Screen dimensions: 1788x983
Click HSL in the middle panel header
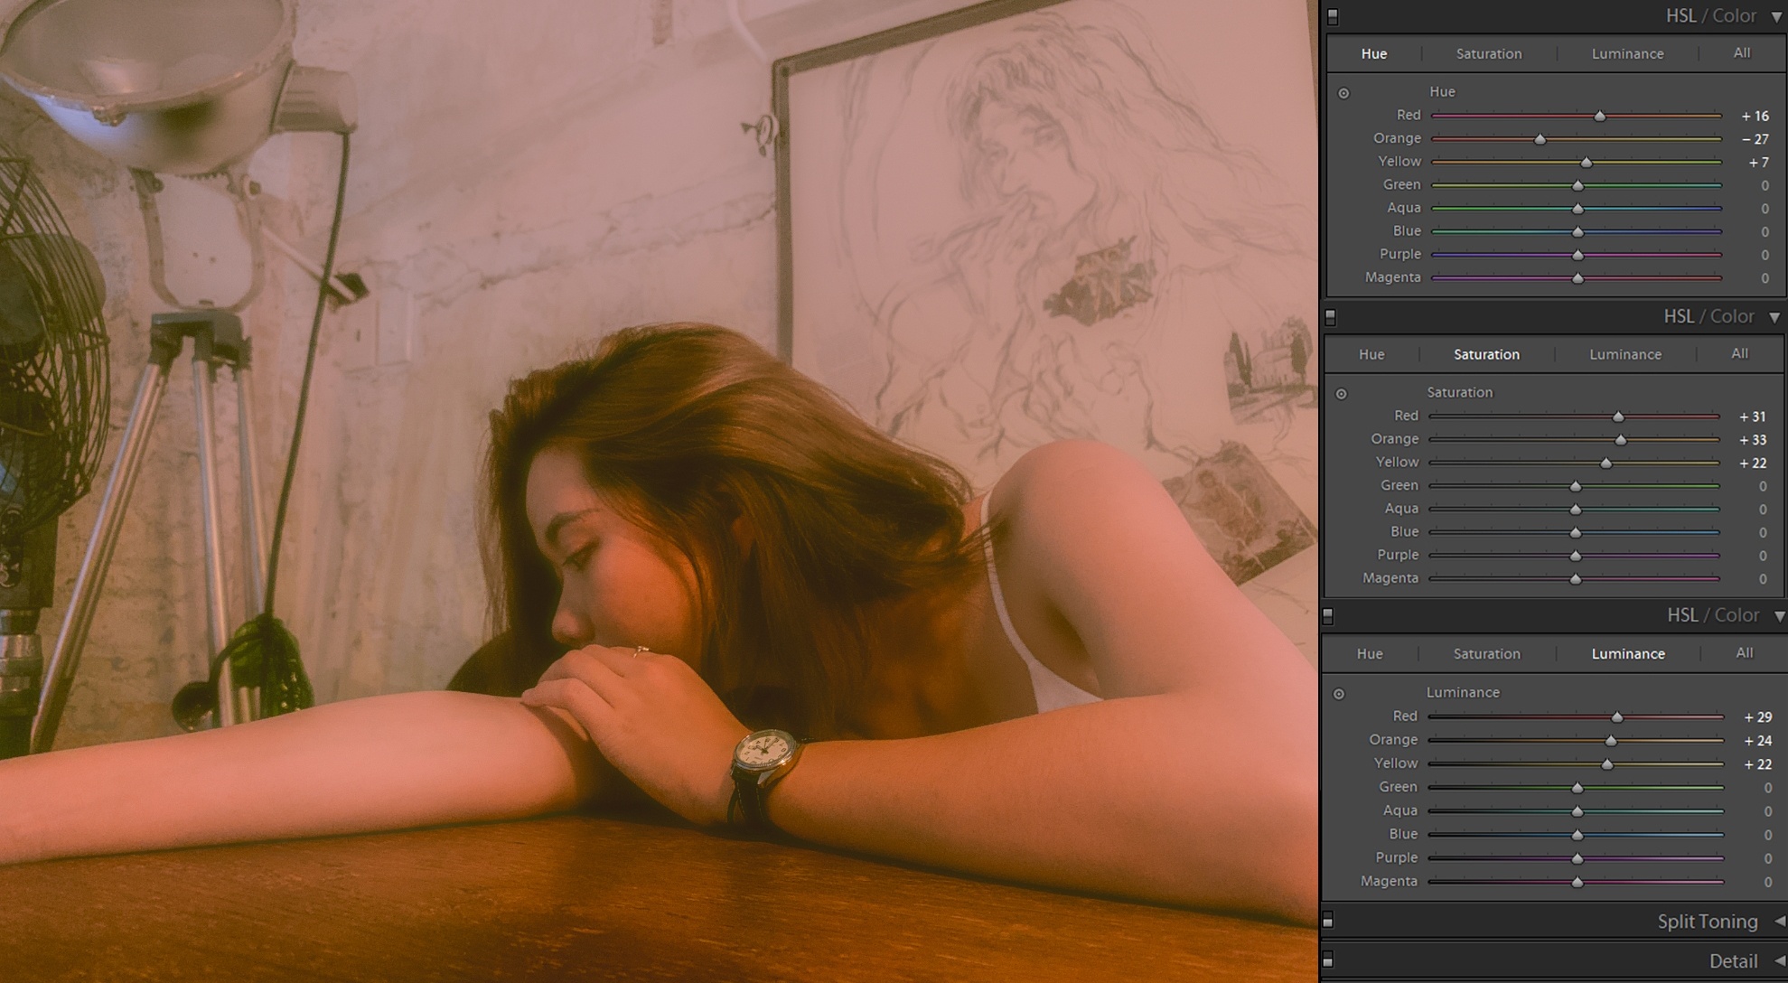[x=1679, y=316]
